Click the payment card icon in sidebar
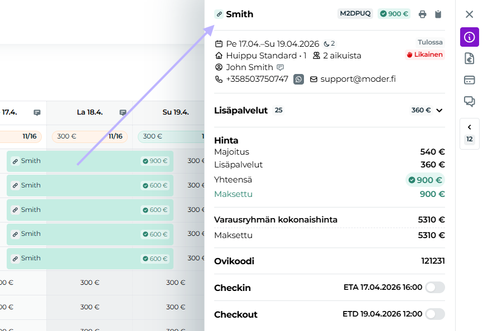Image resolution: width=483 pixels, height=331 pixels. coord(469,80)
